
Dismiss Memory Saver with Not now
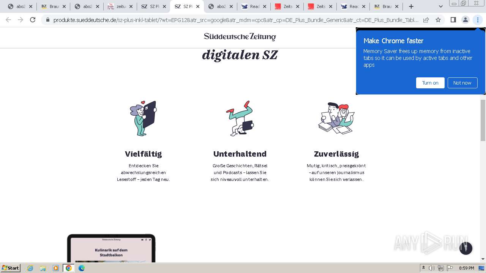pyautogui.click(x=462, y=83)
